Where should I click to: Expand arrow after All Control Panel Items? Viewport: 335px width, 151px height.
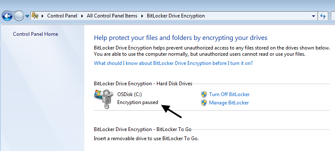[142, 16]
